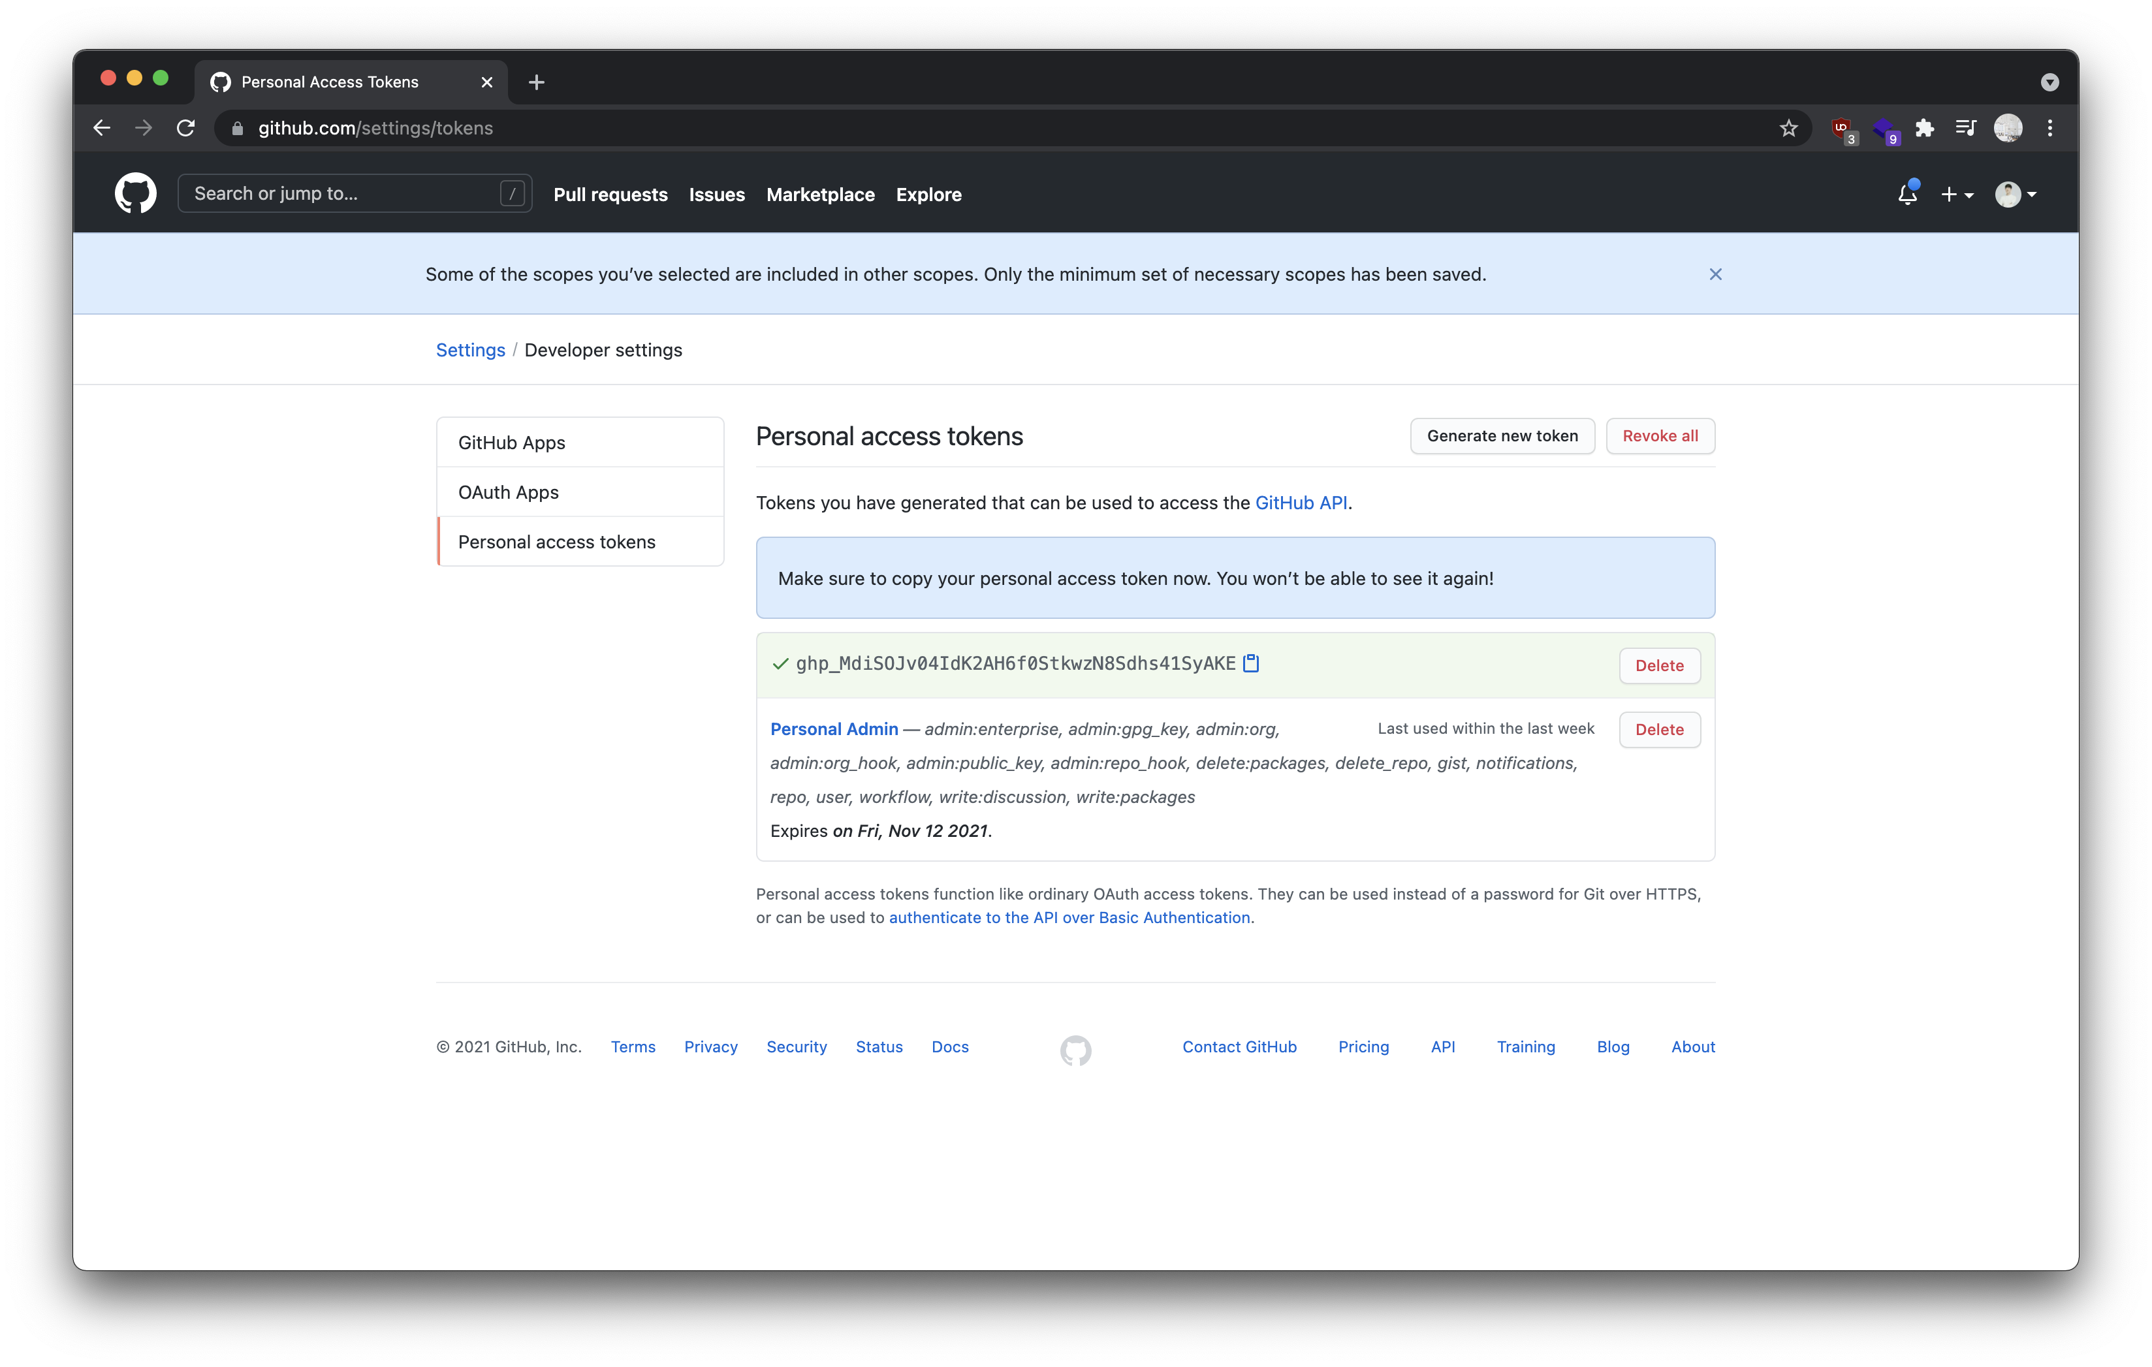This screenshot has height=1367, width=2152.
Task: Open the Personal Admin token link
Action: (834, 729)
